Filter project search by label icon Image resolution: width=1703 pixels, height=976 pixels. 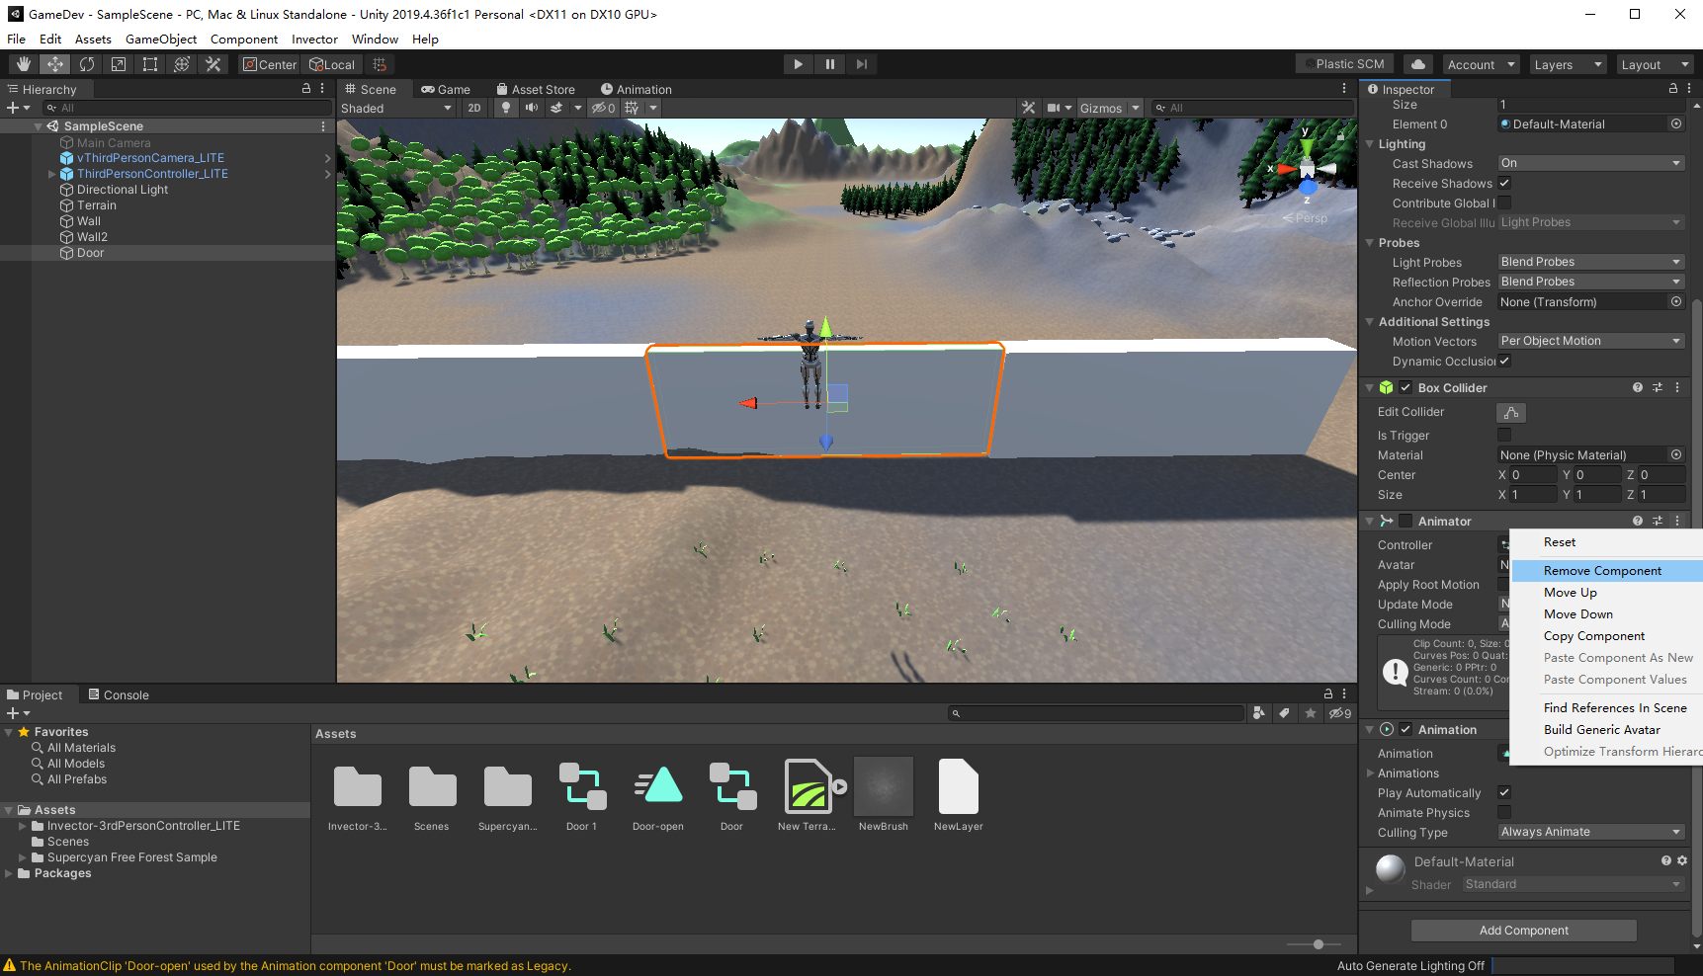pyautogui.click(x=1284, y=712)
